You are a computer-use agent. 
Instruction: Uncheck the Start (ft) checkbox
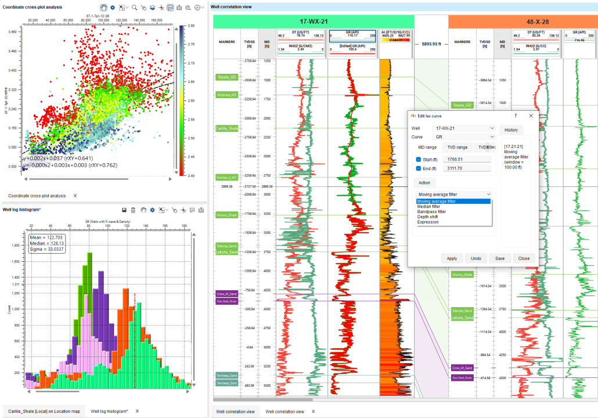coord(419,159)
